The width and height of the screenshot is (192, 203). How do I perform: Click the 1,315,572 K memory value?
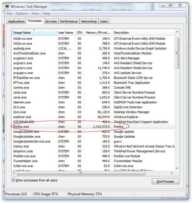pyautogui.click(x=102, y=127)
